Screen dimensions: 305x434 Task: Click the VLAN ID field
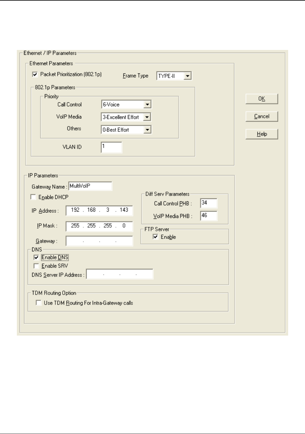[x=112, y=147]
